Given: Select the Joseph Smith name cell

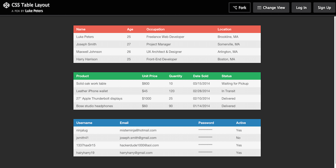Looking at the screenshot, I should 86,44.
